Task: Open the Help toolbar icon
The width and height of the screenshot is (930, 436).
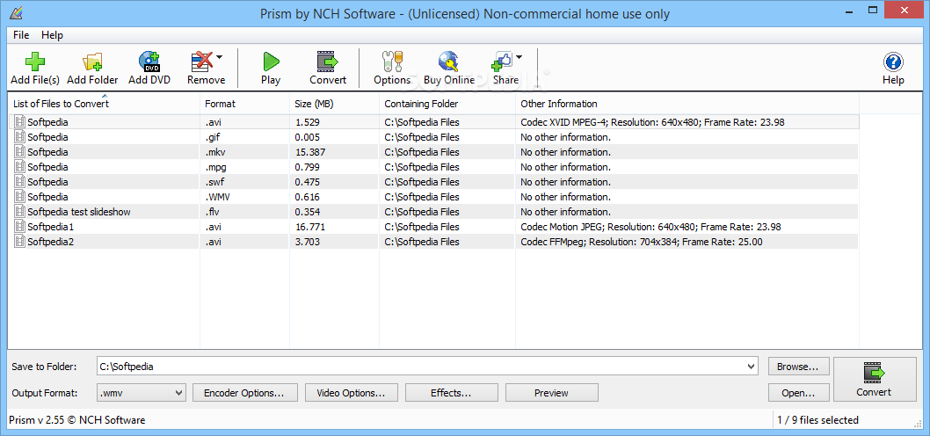Action: (x=893, y=62)
